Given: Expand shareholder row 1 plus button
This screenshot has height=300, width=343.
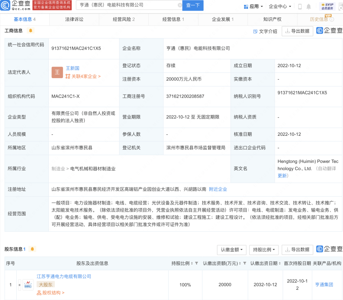Looking at the screenshot, I should click(x=20, y=285).
